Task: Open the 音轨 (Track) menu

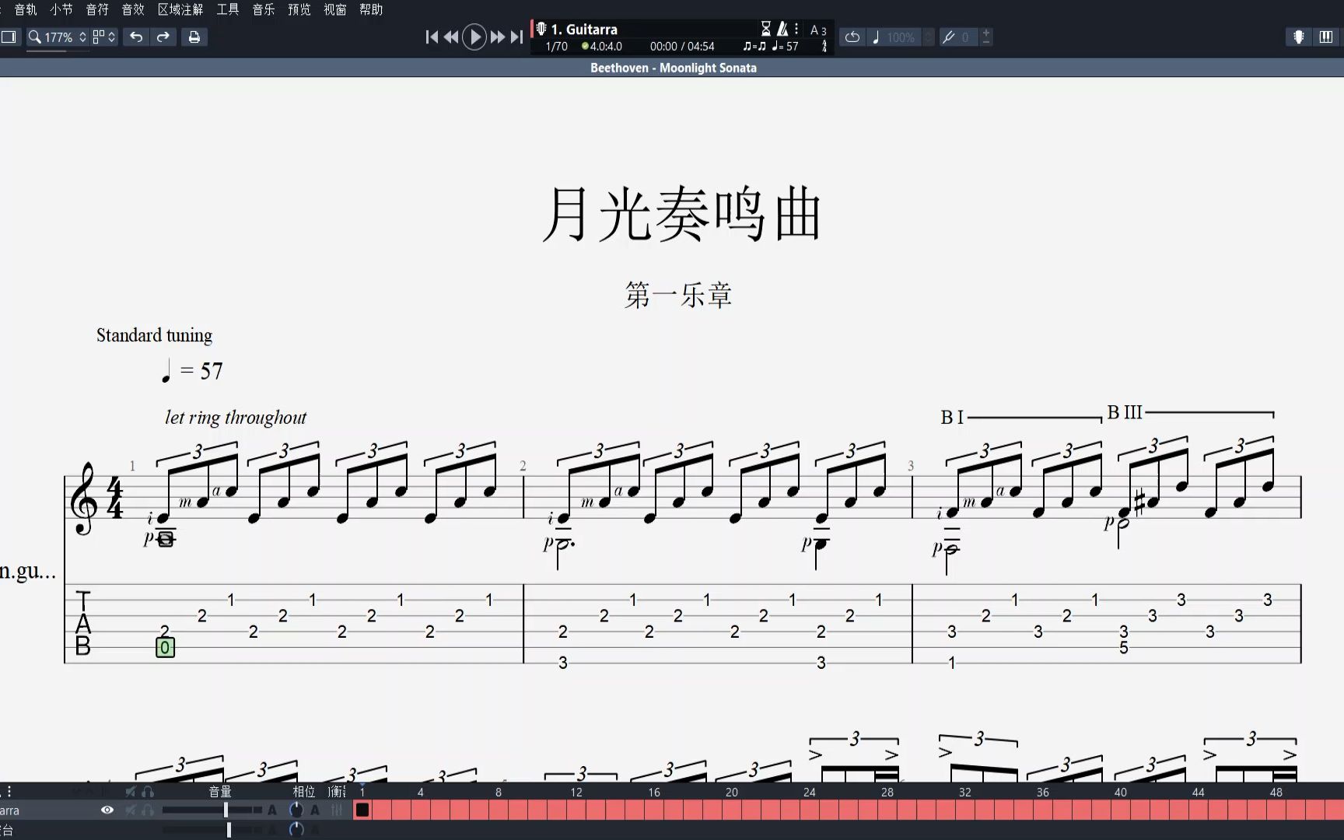Action: pos(26,9)
